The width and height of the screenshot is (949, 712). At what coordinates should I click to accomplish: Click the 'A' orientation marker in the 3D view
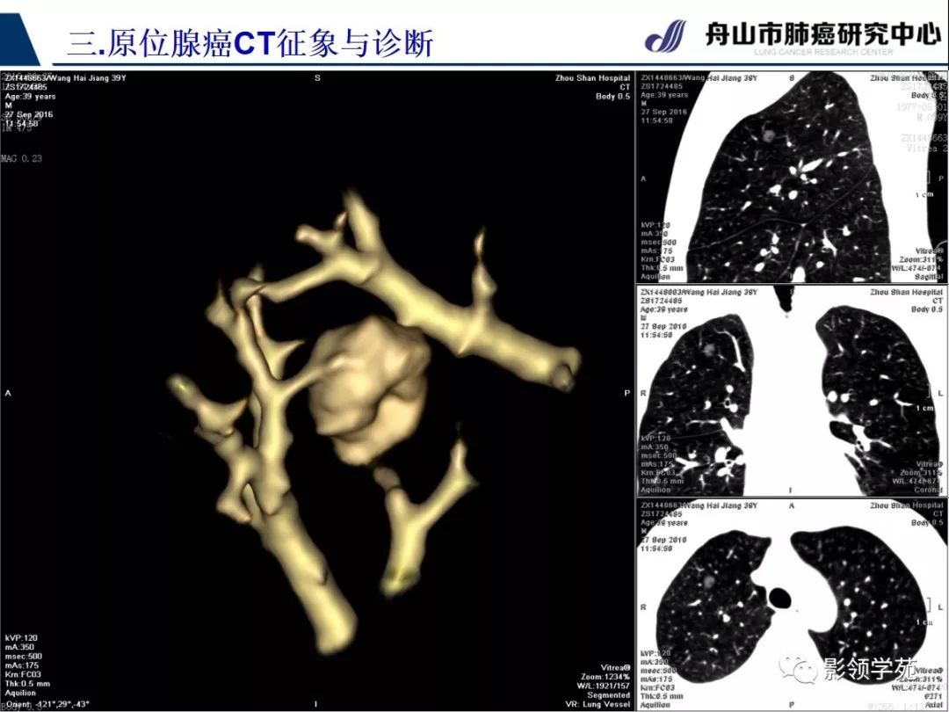[x=8, y=393]
